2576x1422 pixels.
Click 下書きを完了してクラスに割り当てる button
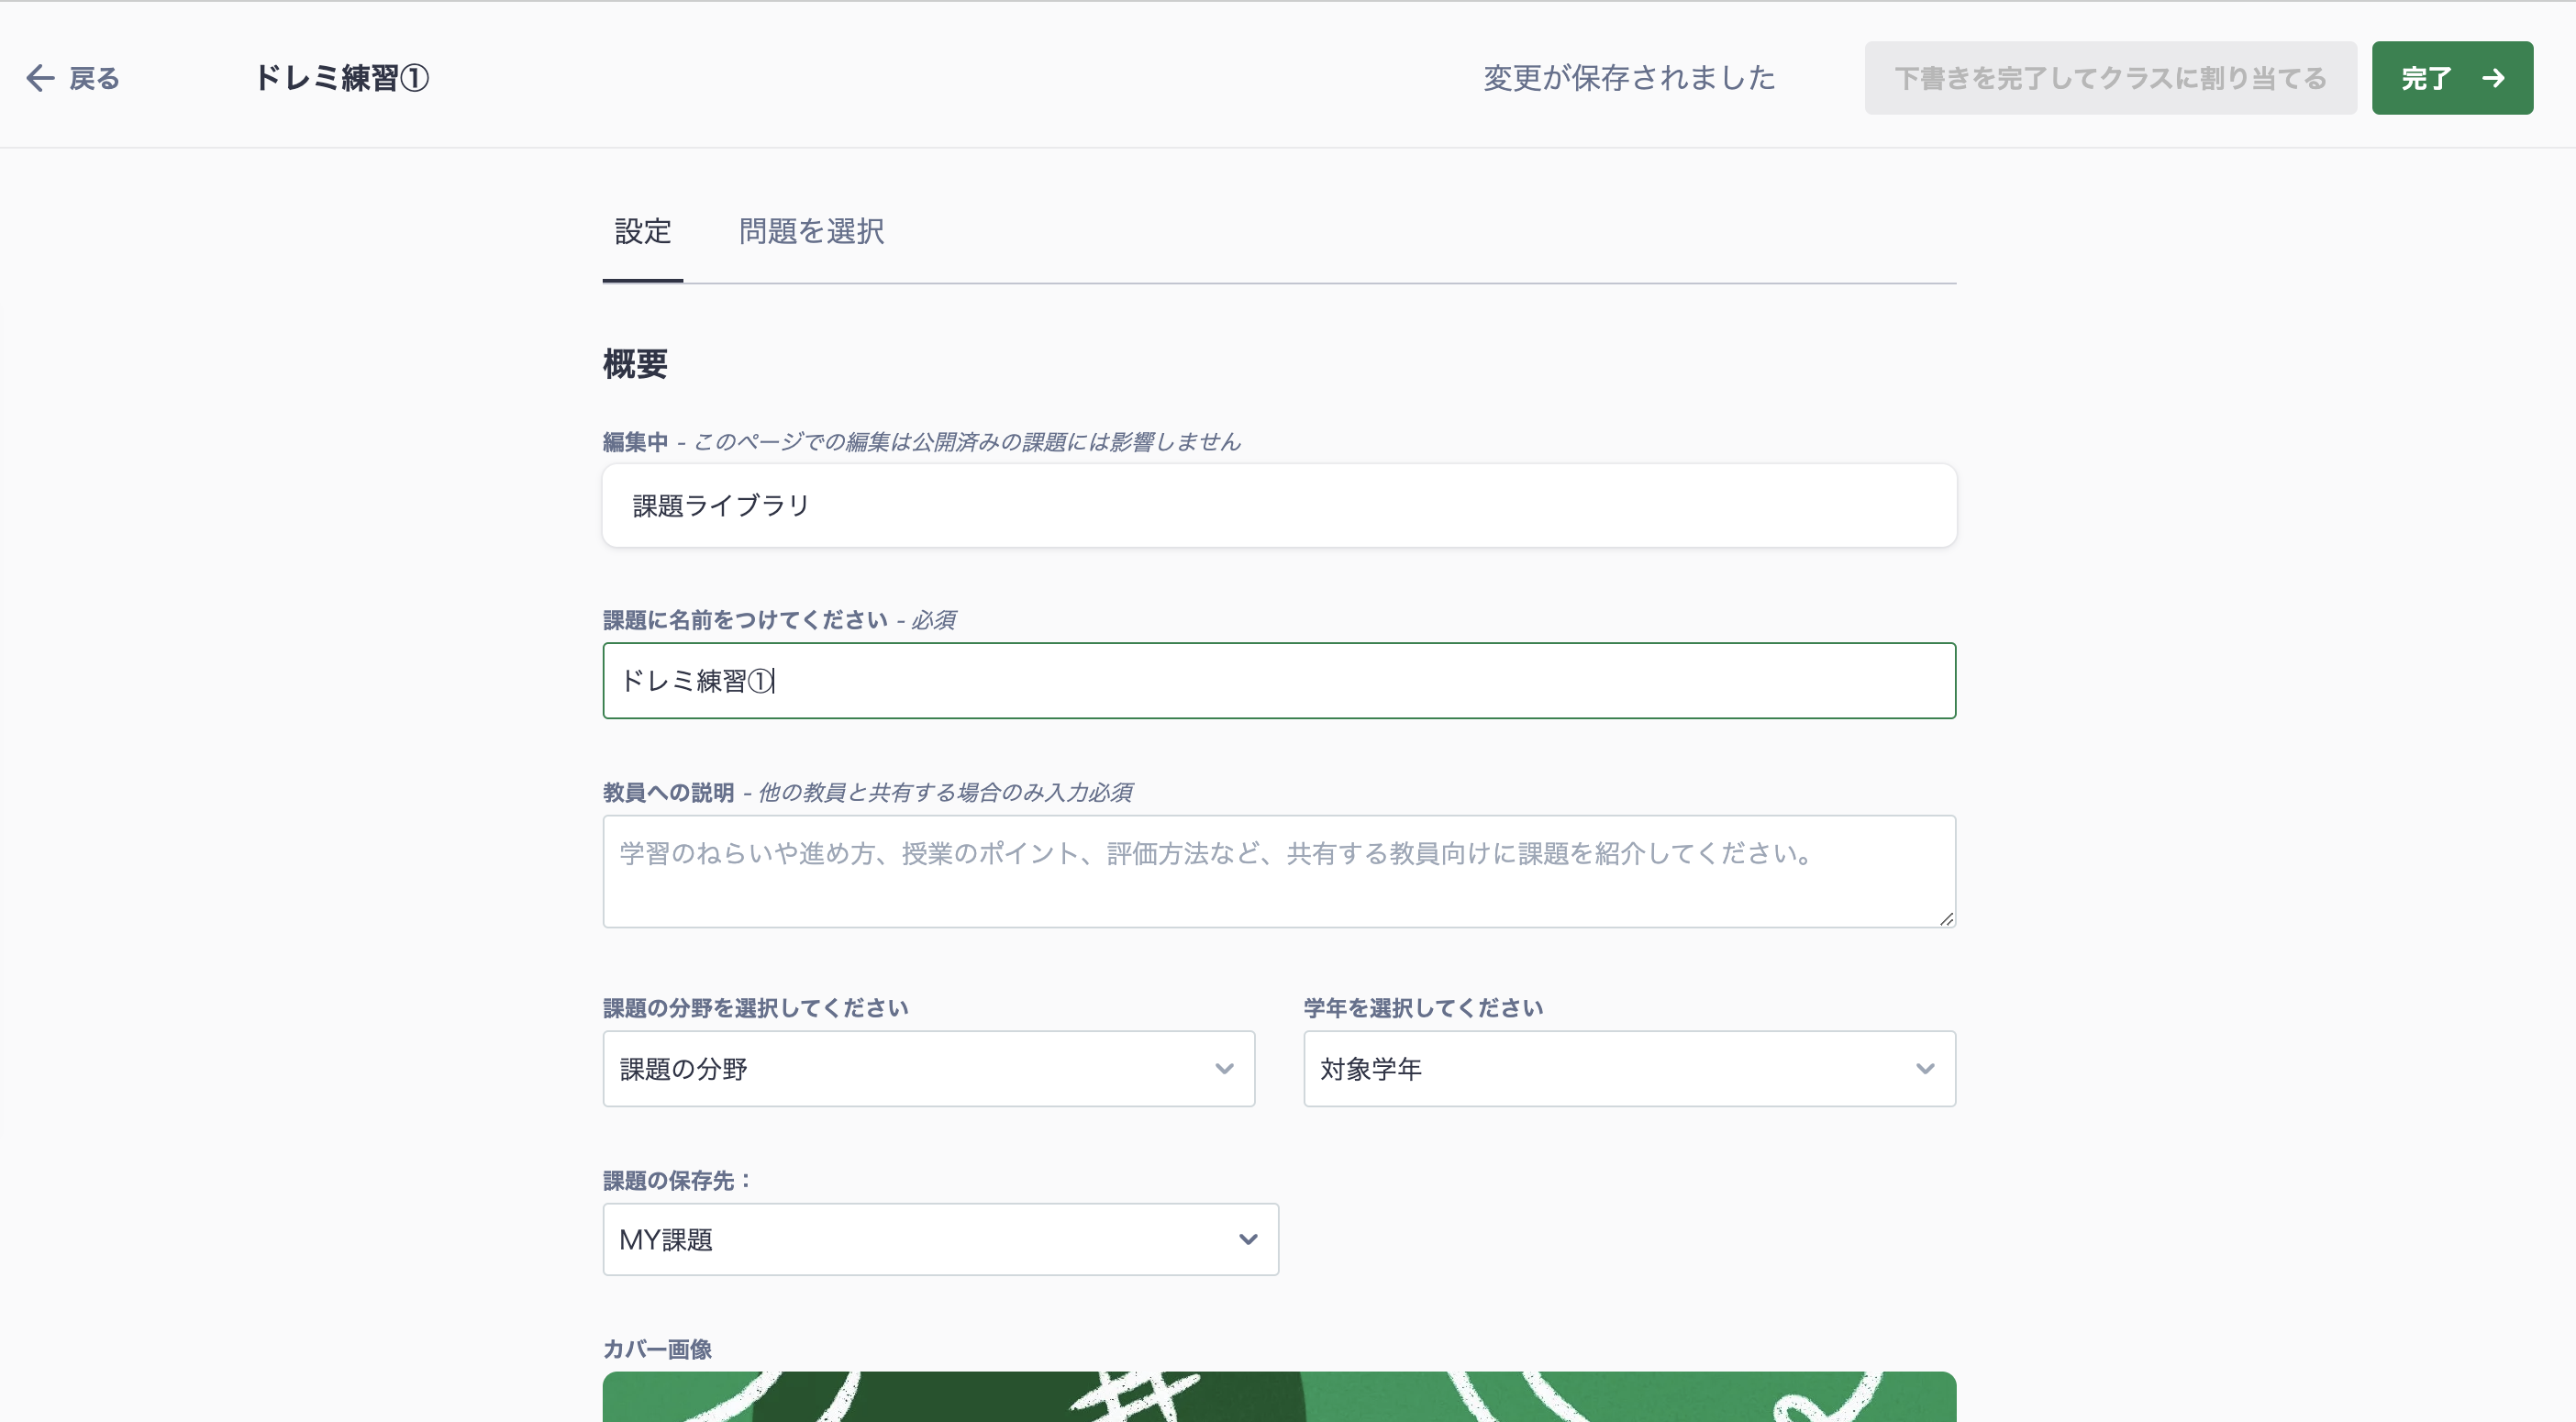tap(2110, 78)
